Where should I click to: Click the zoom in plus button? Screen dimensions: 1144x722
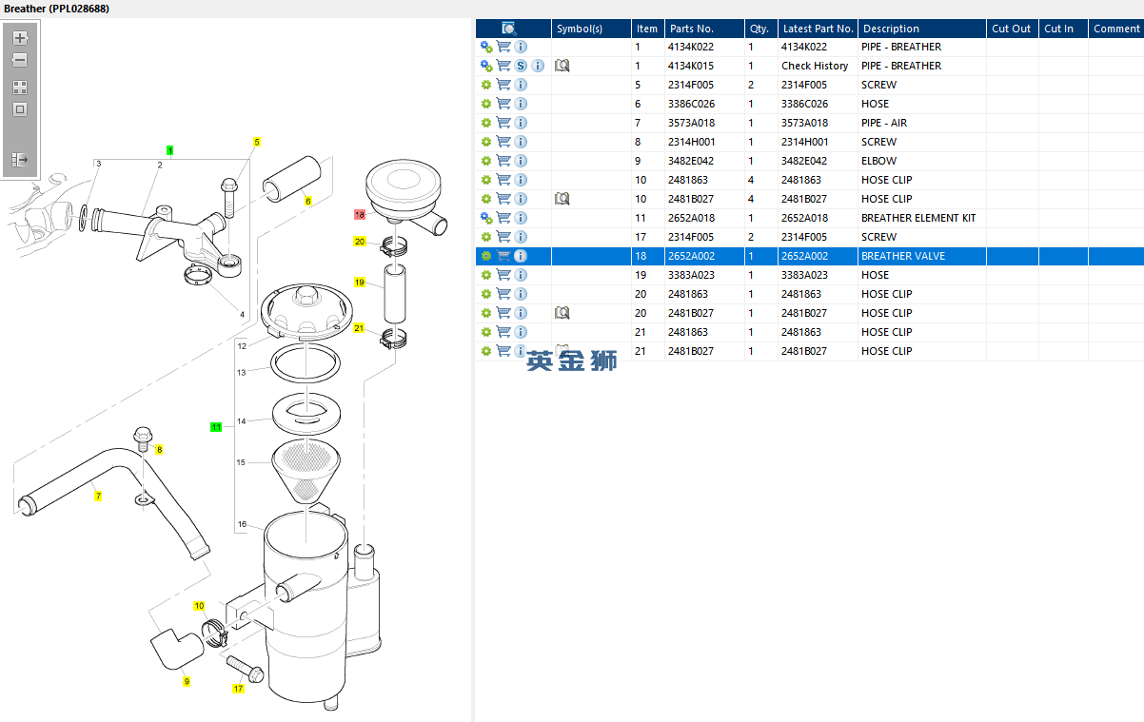pos(20,38)
